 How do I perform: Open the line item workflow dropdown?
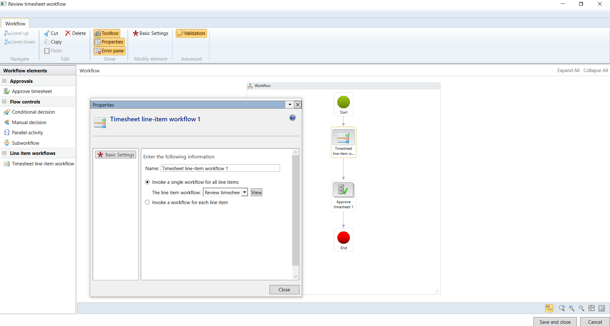244,192
